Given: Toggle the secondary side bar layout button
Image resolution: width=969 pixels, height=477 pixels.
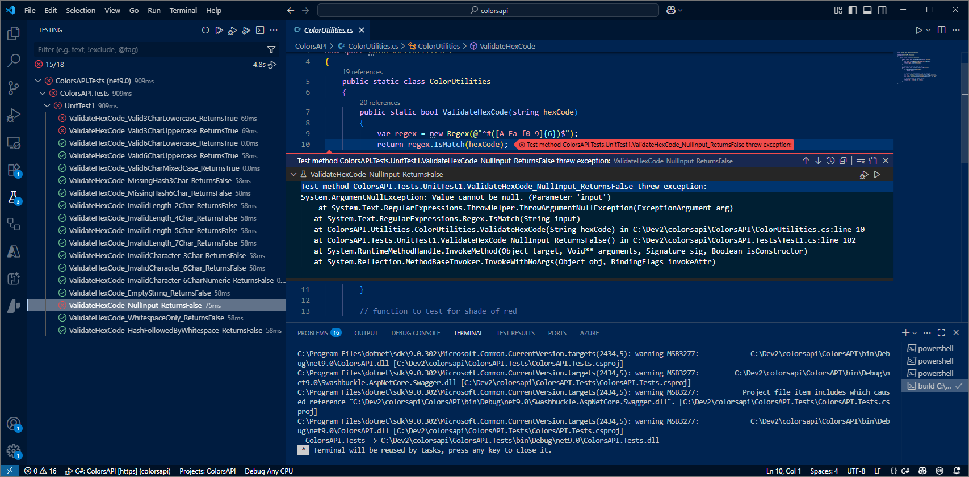Looking at the screenshot, I should click(882, 10).
